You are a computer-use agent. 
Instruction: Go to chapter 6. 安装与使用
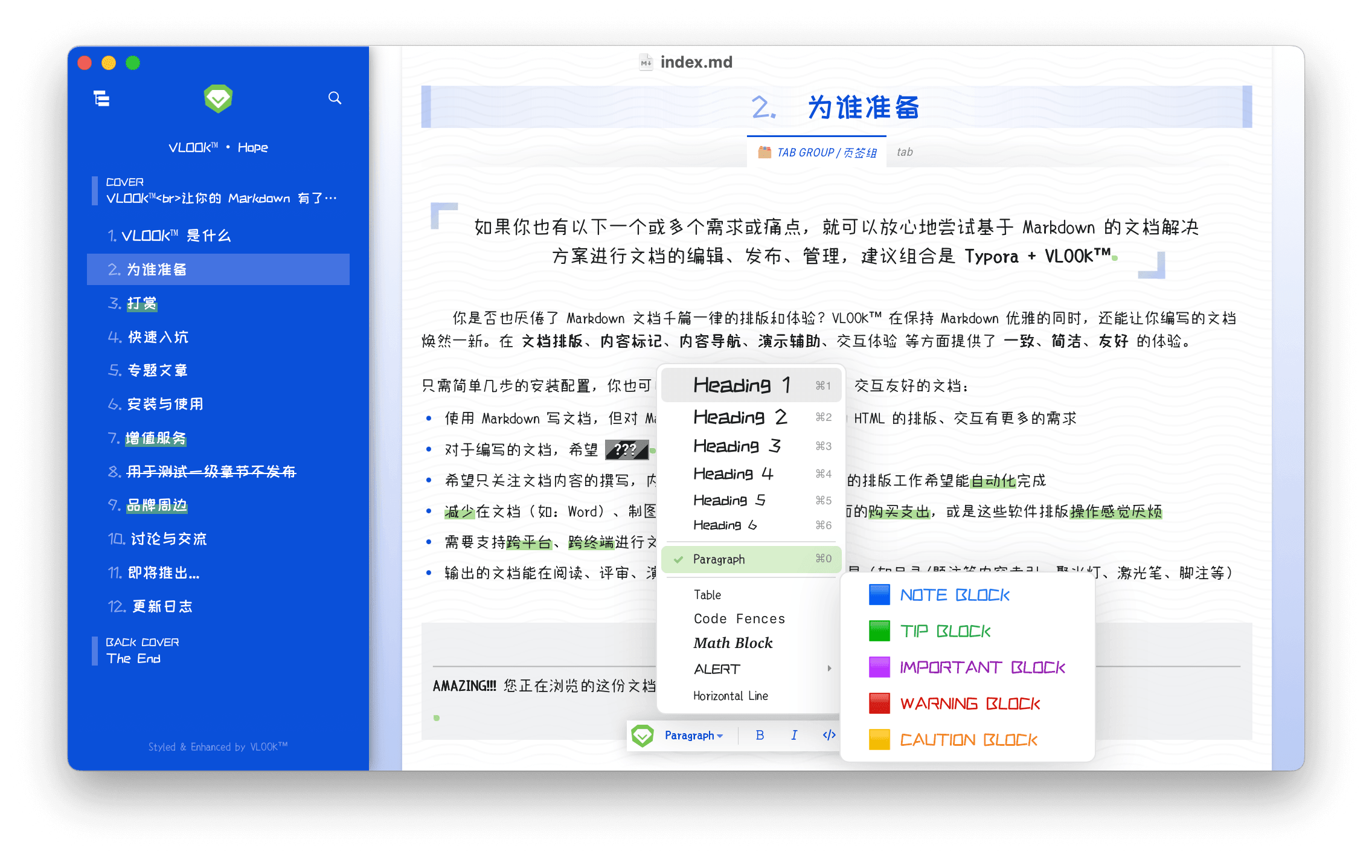218,404
